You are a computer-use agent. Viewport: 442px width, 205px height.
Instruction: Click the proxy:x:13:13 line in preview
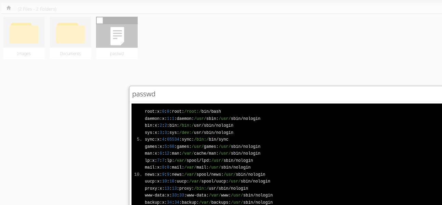coord(196,188)
